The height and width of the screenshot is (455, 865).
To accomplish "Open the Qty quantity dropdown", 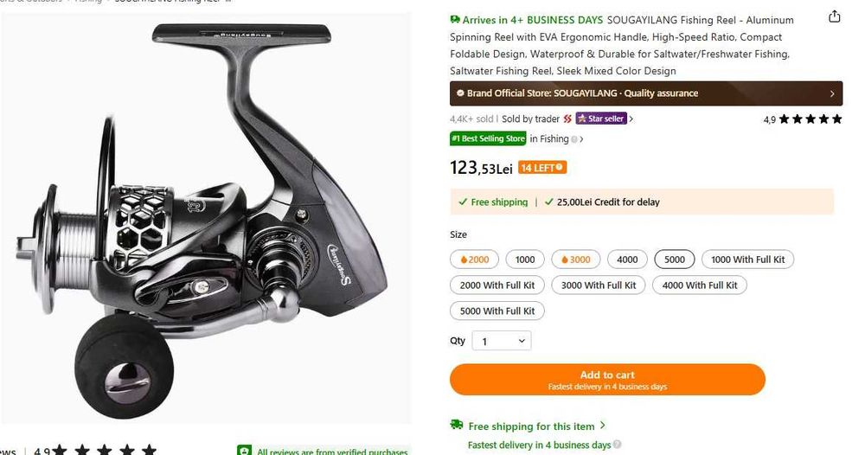I will pos(502,341).
